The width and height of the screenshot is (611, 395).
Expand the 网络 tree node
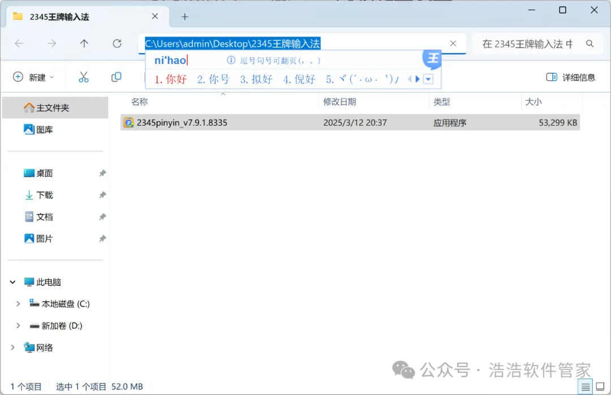[x=12, y=347]
